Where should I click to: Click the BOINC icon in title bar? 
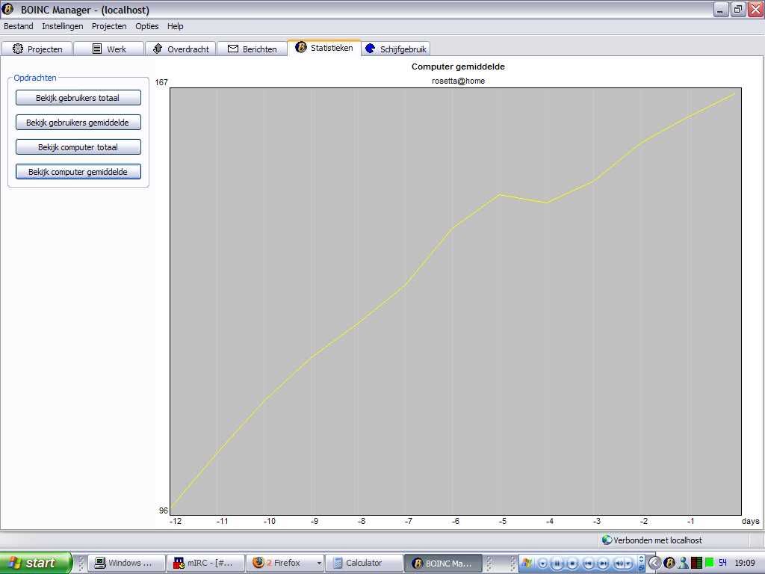pyautogui.click(x=7, y=9)
